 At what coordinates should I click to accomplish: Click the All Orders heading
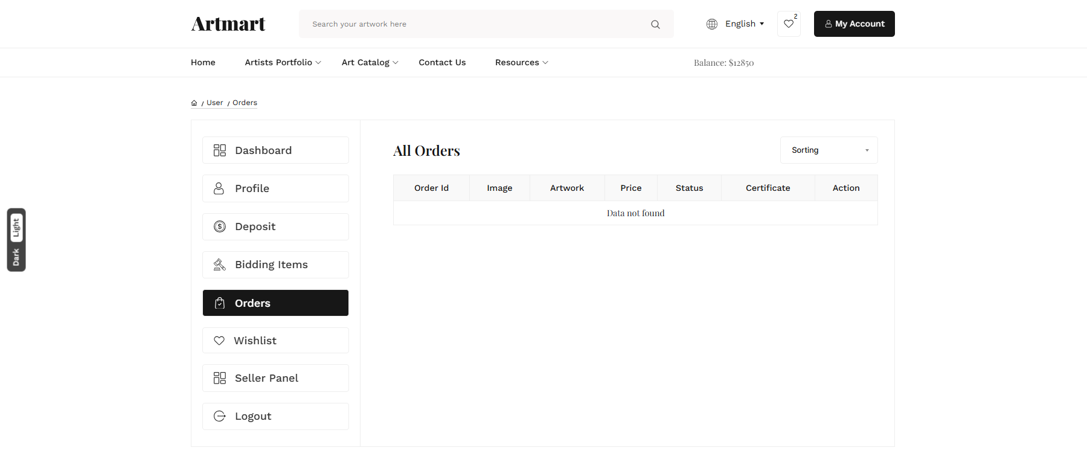pos(426,151)
